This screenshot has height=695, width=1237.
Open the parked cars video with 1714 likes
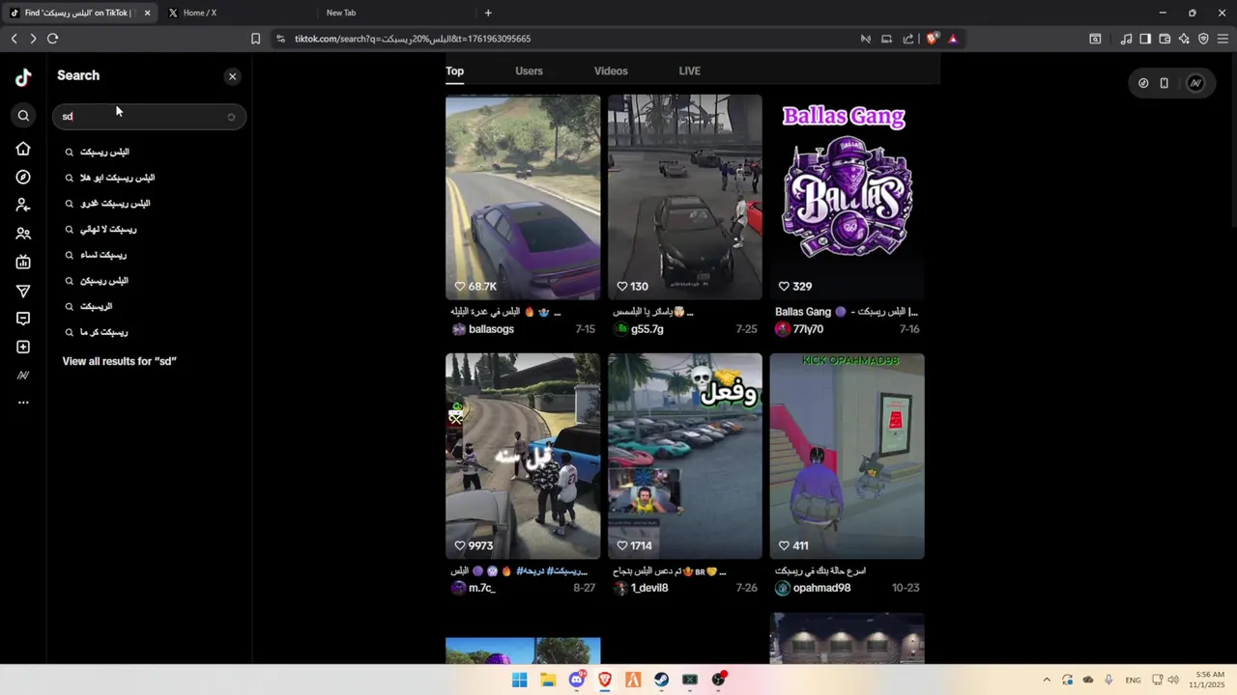pyautogui.click(x=685, y=456)
